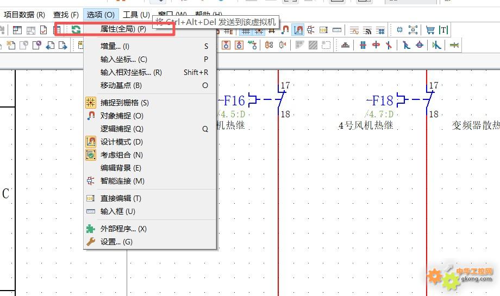
Task: Open the 工具 (U) menu
Action: tap(136, 15)
